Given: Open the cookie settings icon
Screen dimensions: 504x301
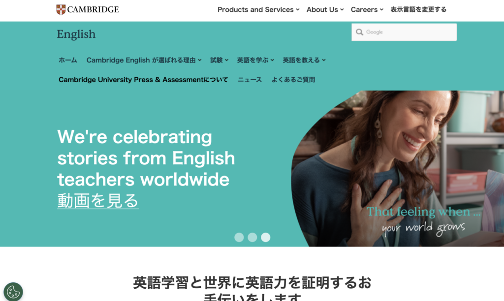Looking at the screenshot, I should [x=13, y=292].
